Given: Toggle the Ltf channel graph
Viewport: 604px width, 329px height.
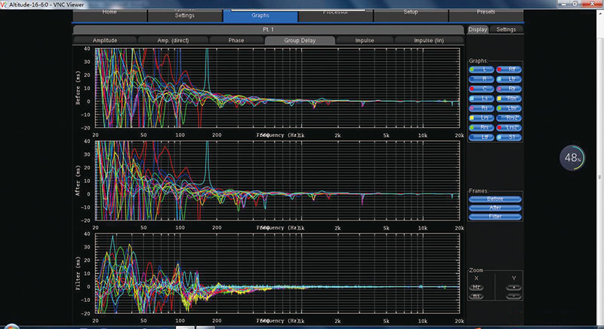Looking at the screenshot, I should tap(482, 137).
